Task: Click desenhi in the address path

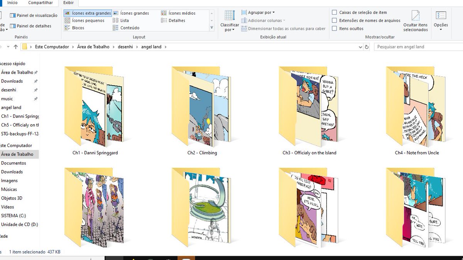Action: pyautogui.click(x=126, y=47)
